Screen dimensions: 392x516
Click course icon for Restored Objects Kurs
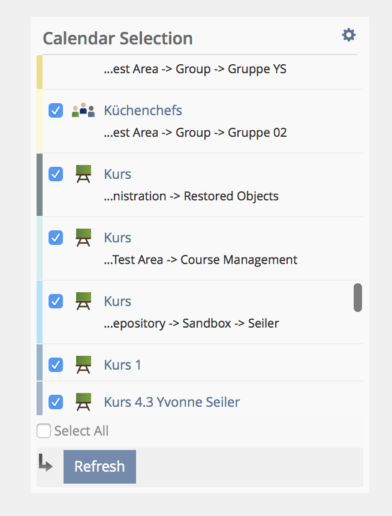click(x=83, y=174)
